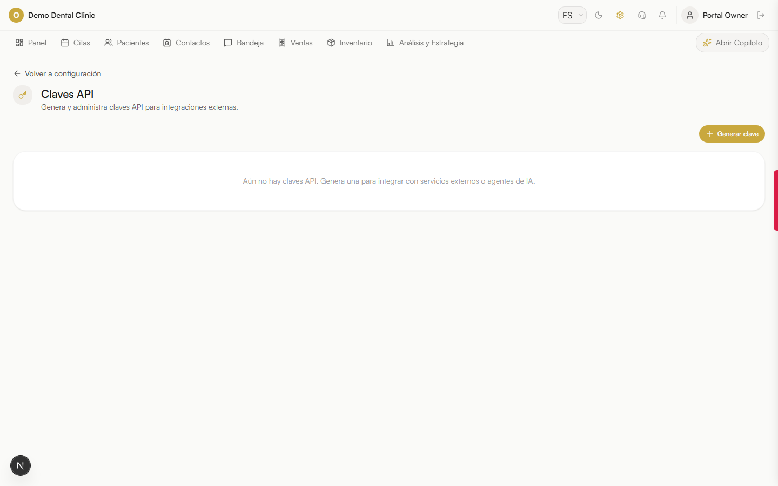Click the Claves API heading

[68, 94]
